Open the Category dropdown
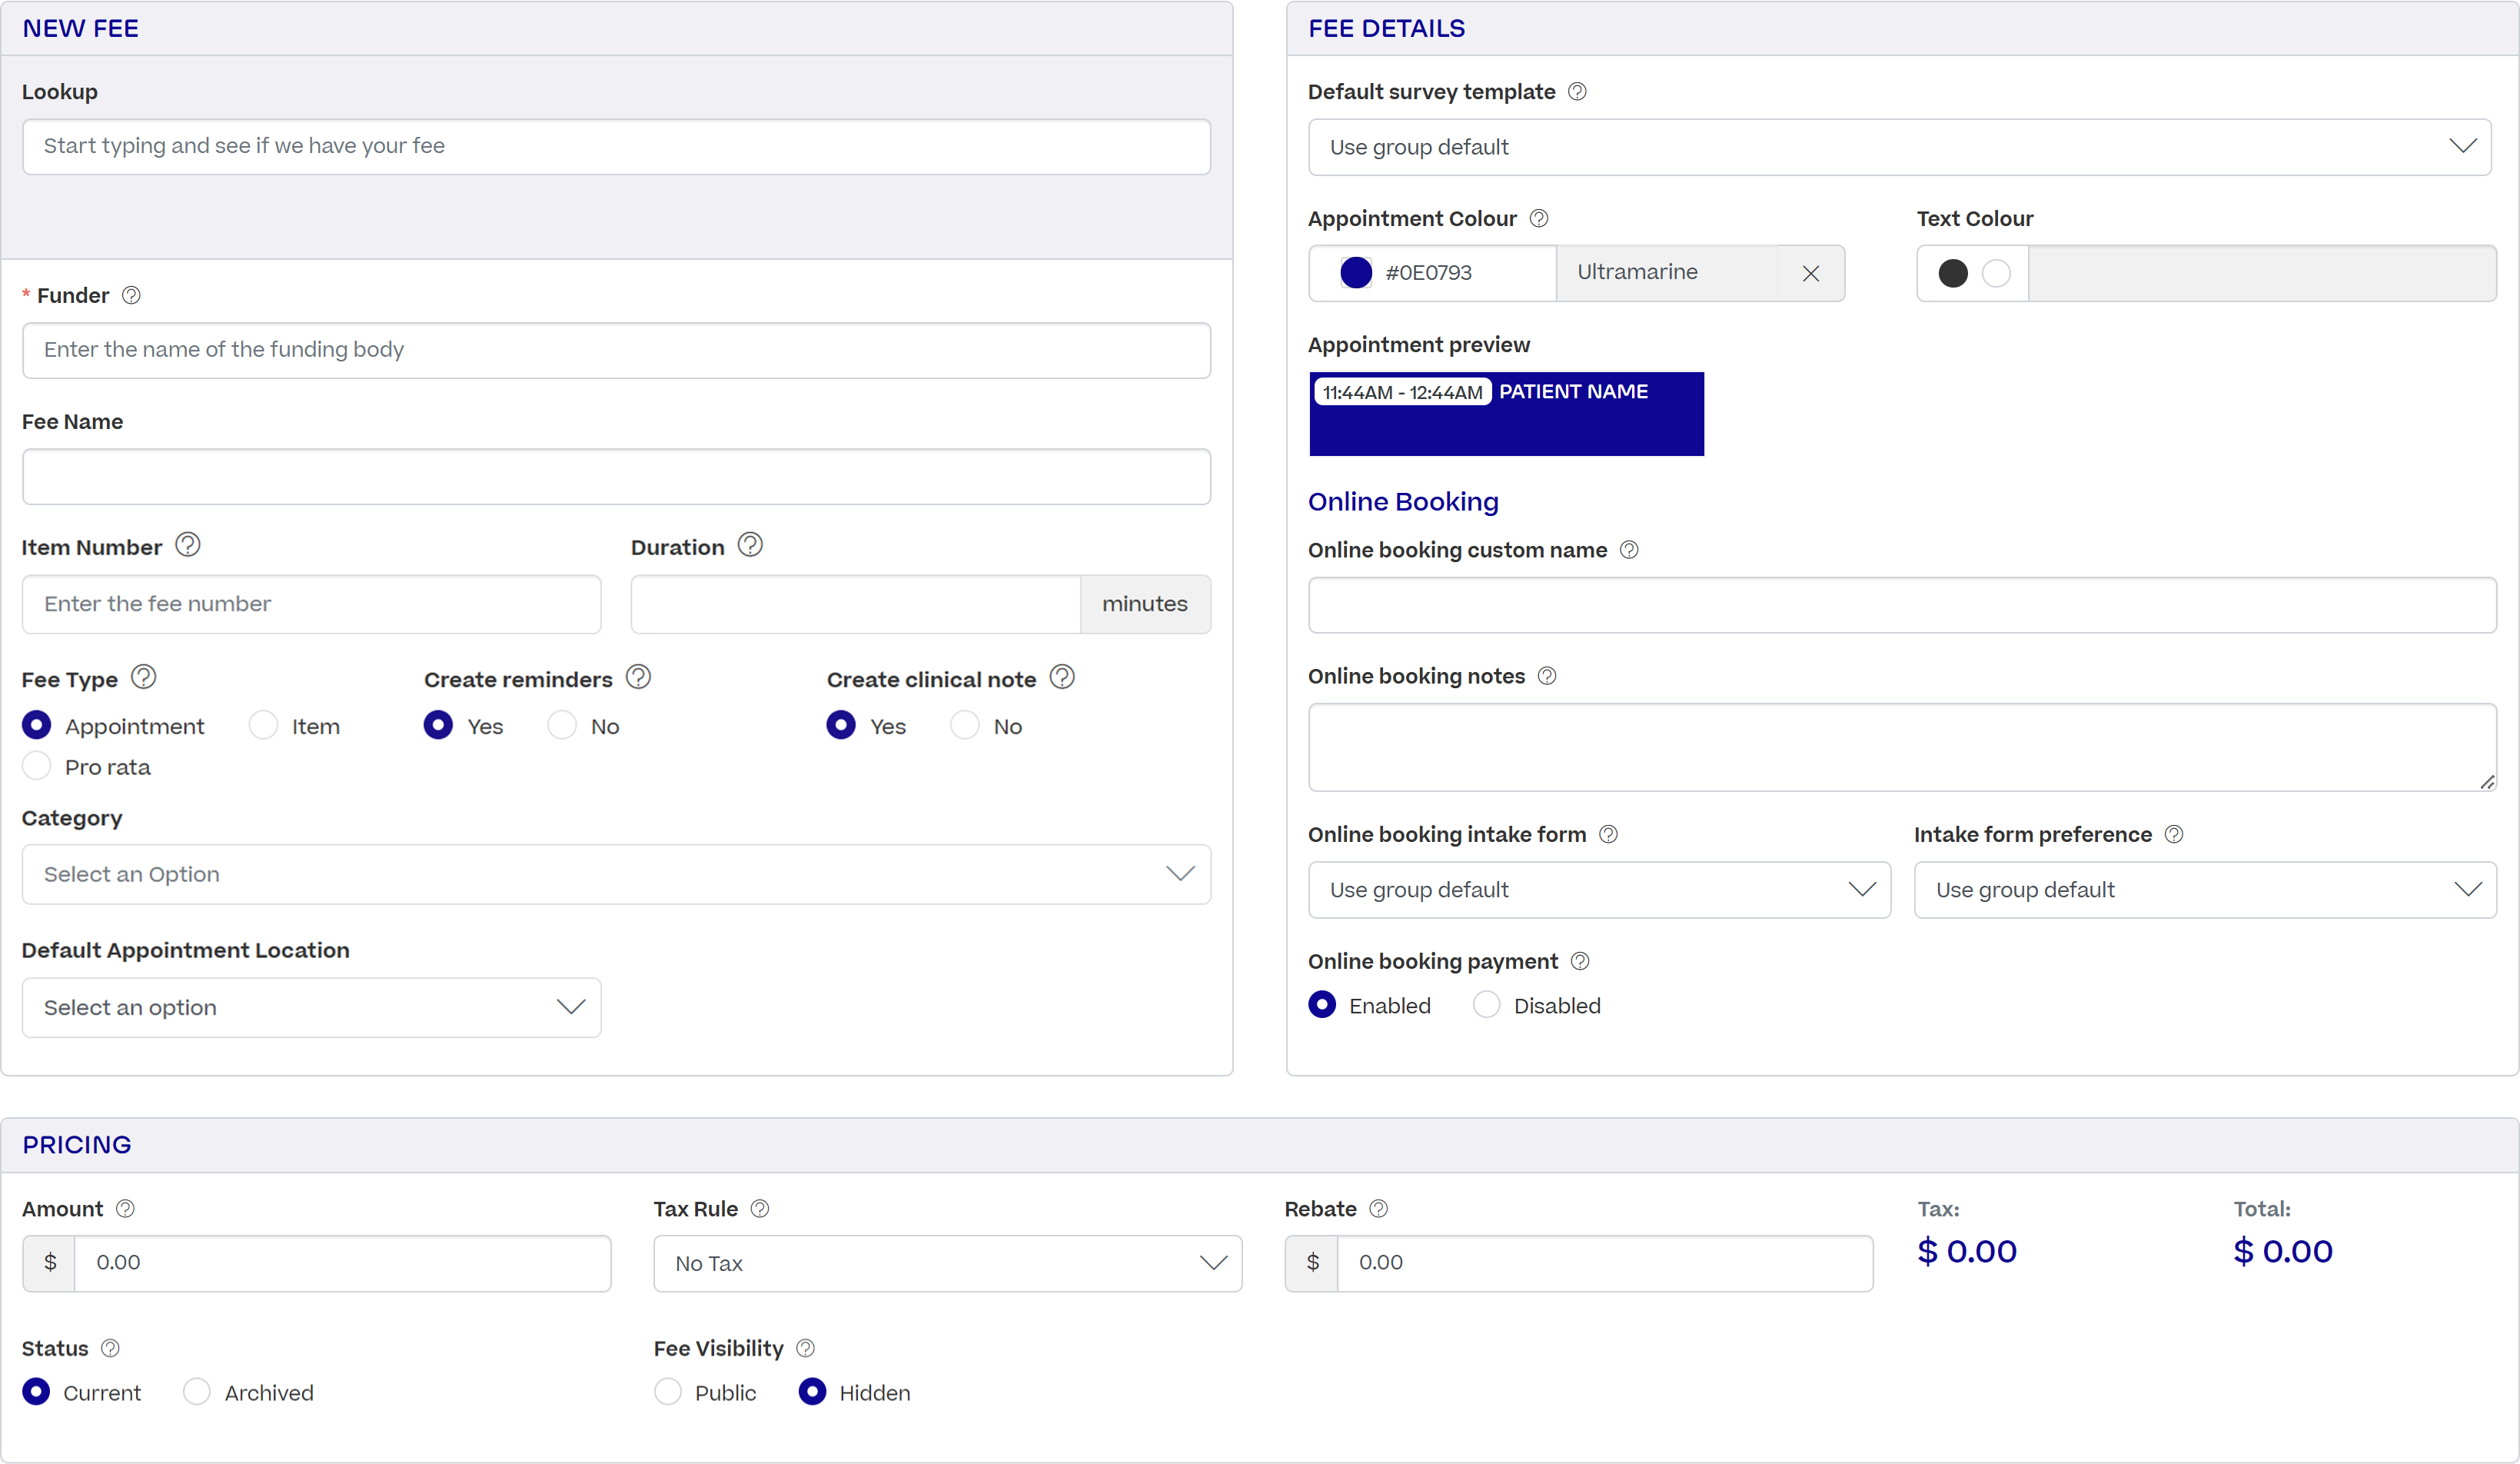Image resolution: width=2520 pixels, height=1464 pixels. [616, 874]
